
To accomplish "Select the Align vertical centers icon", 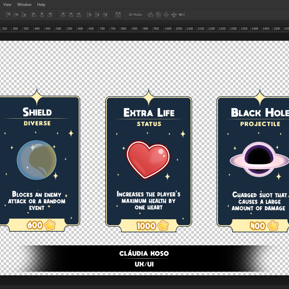I will pyautogui.click(x=16, y=15).
